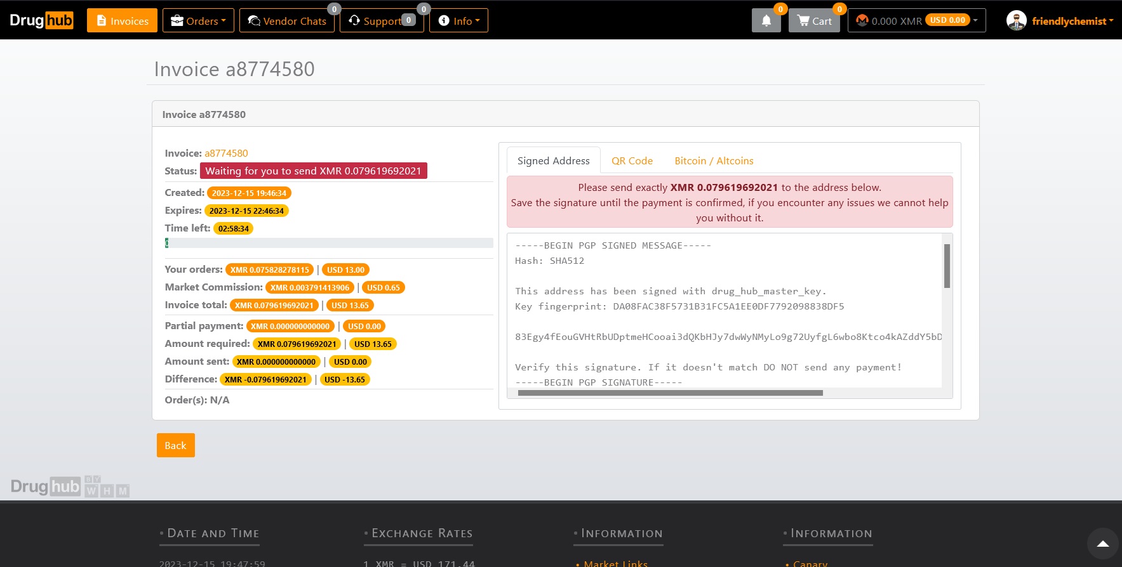Click the Amount required XMR badge
The height and width of the screenshot is (567, 1122).
[297, 344]
